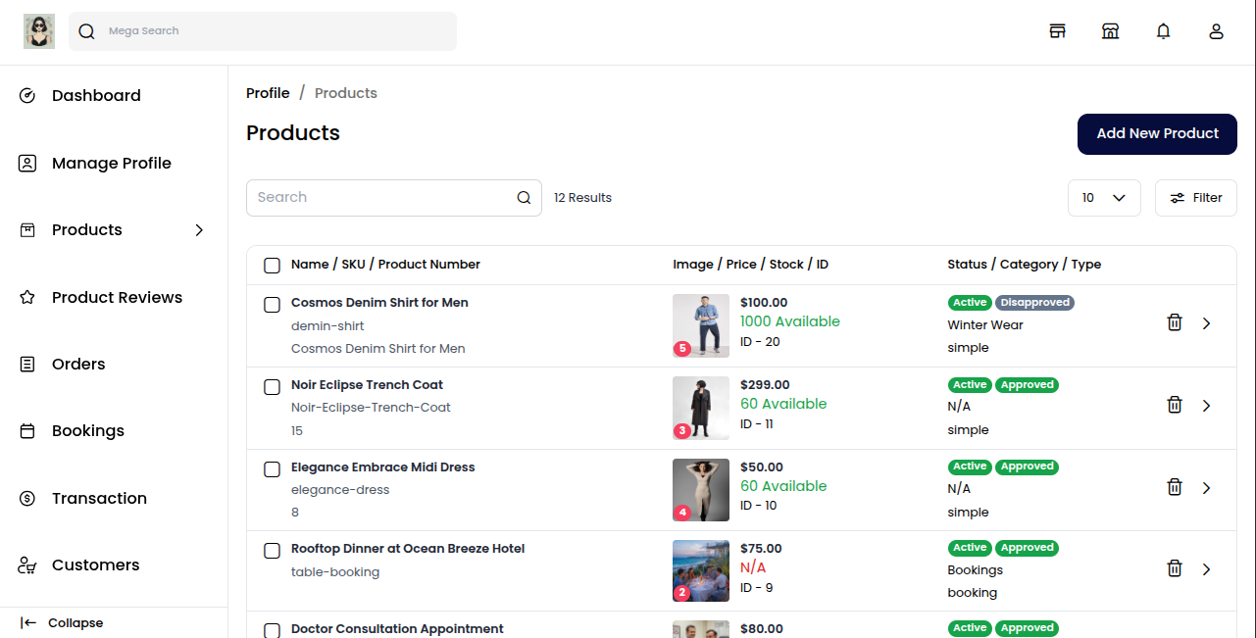Click the product search input field
This screenshot has height=638, width=1256.
[382, 197]
